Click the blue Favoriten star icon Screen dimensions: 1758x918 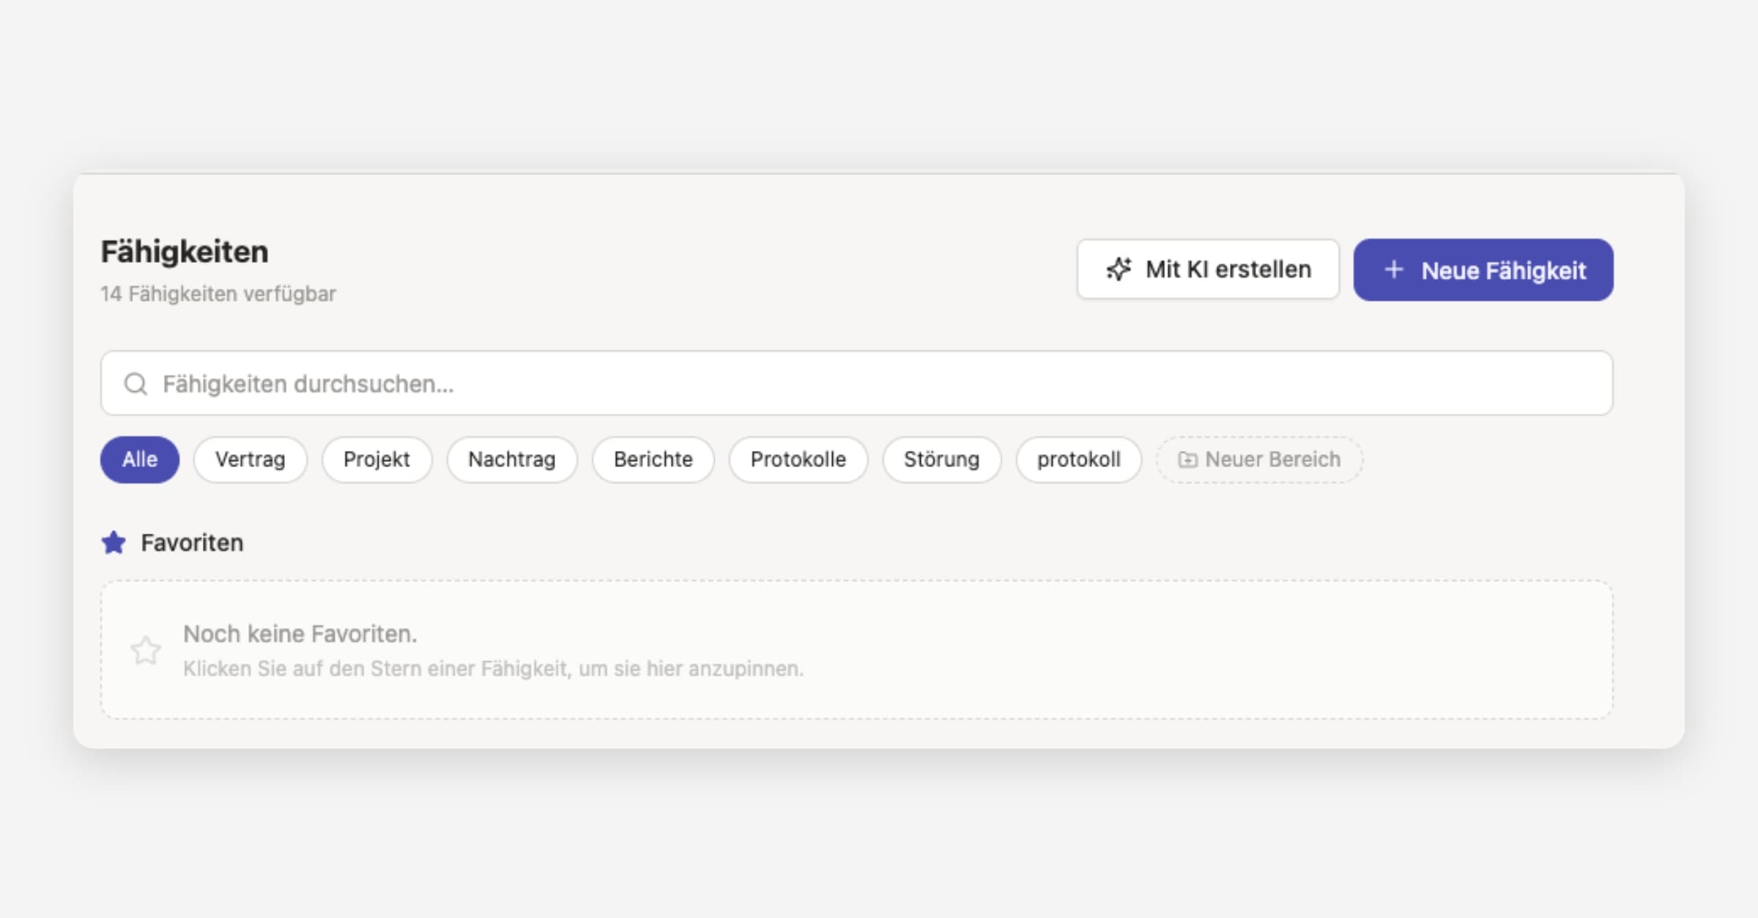click(x=114, y=542)
